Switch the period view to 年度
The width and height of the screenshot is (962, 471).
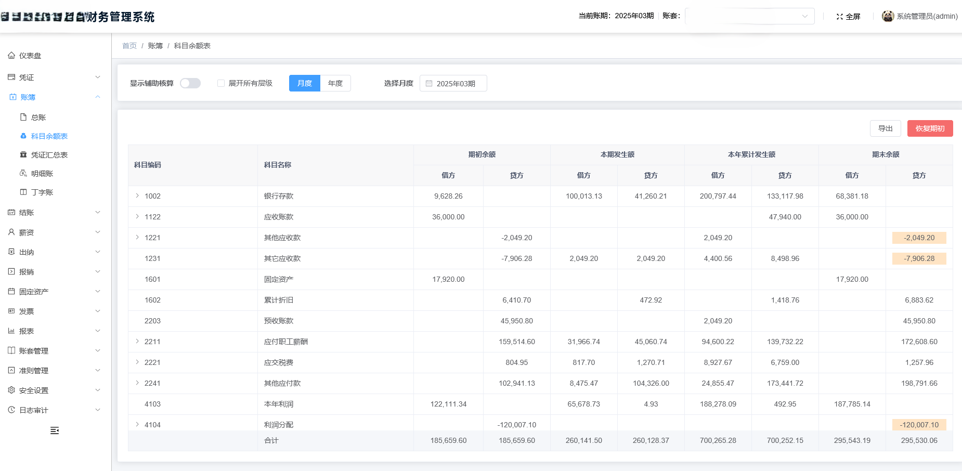tap(335, 83)
